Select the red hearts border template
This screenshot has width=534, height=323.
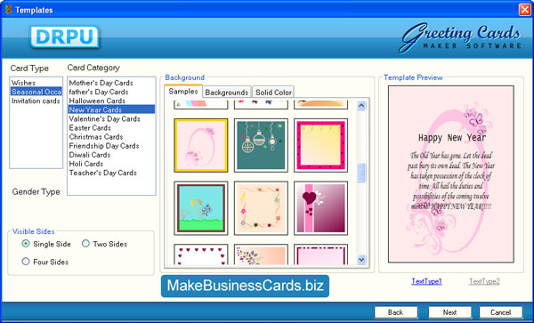(x=201, y=254)
